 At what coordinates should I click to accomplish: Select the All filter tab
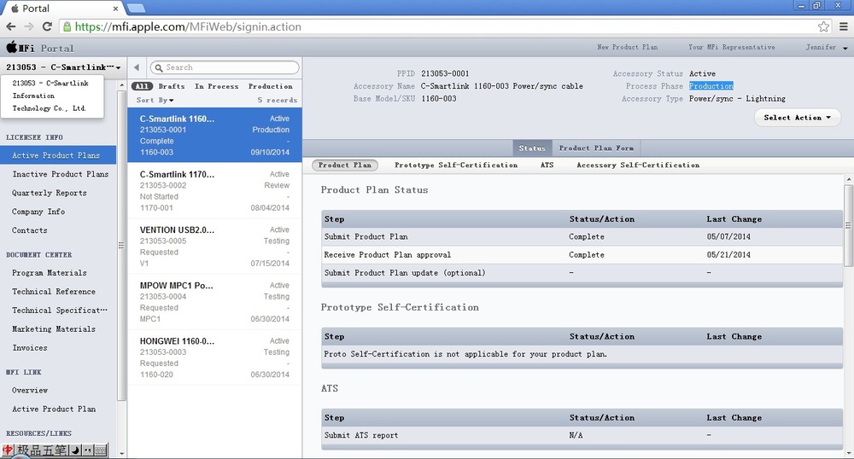142,86
